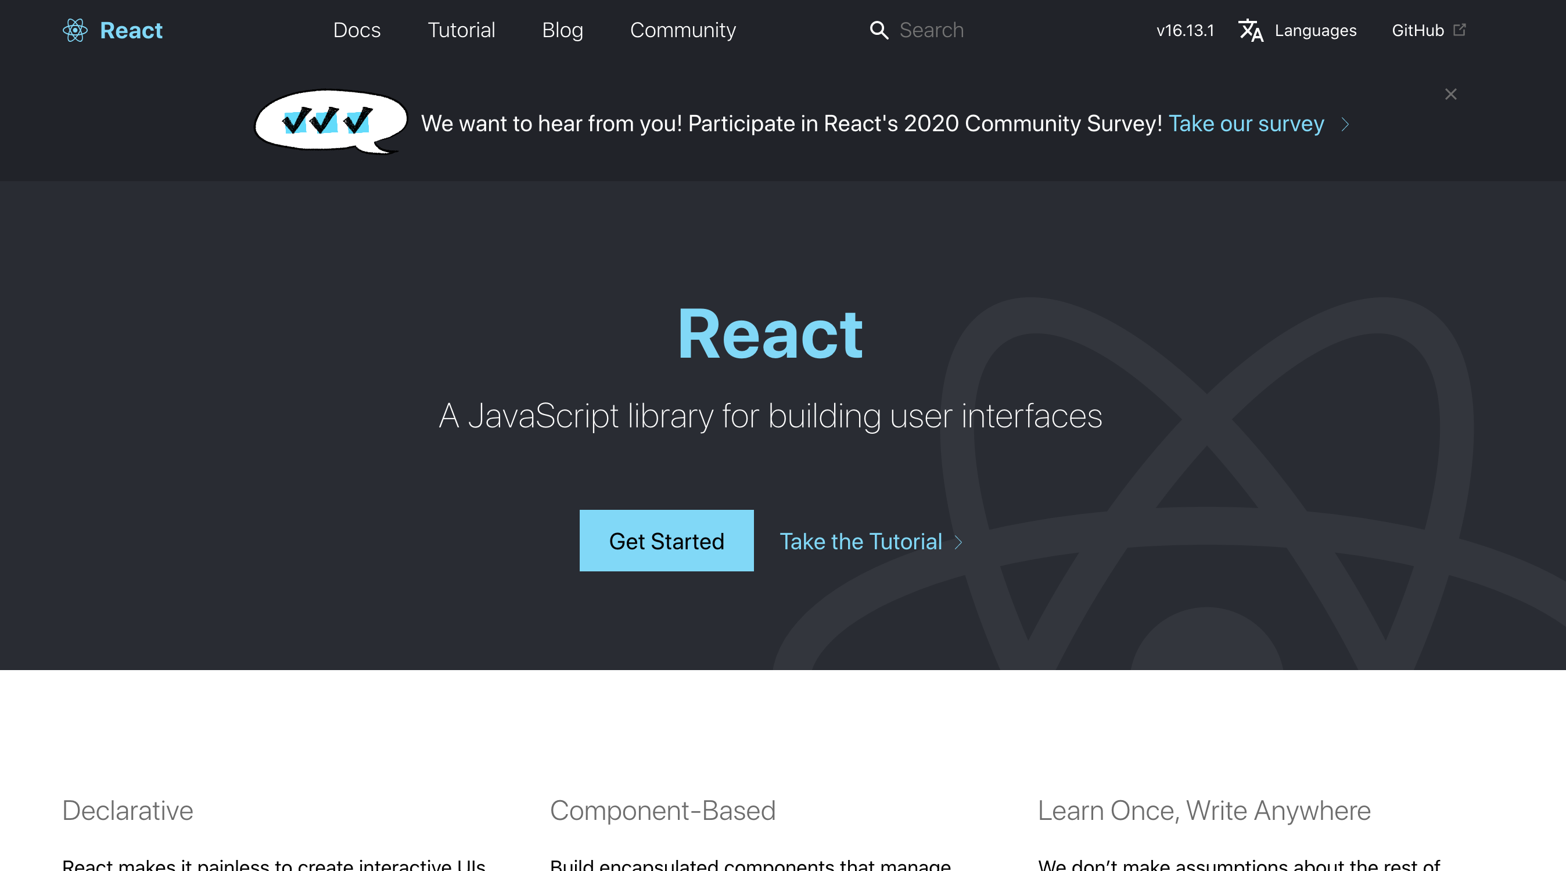The height and width of the screenshot is (871, 1566).
Task: Click the survey banner message text
Action: [x=792, y=123]
